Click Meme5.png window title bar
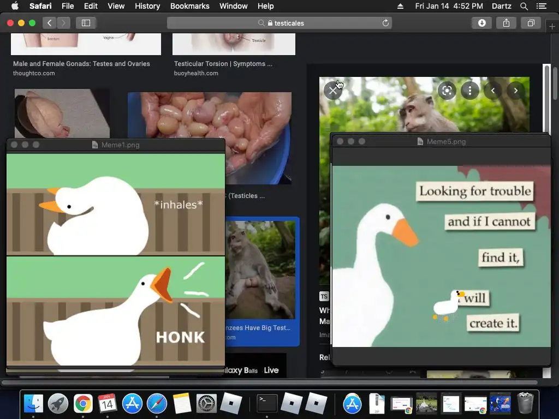The image size is (559, 419). (441, 141)
